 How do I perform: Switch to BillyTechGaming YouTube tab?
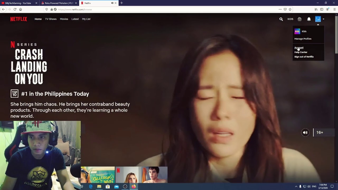(18, 3)
